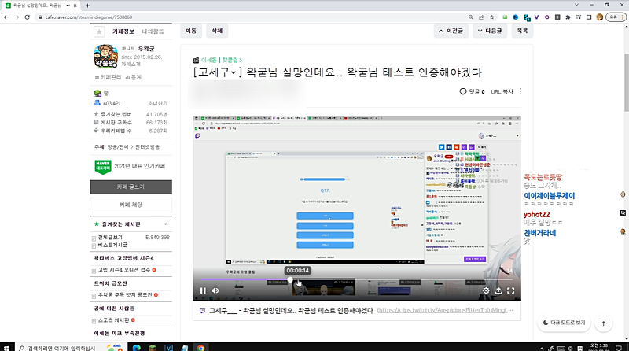Switch to the 나의활동 tab
Image resolution: width=629 pixels, height=351 pixels.
click(153, 31)
